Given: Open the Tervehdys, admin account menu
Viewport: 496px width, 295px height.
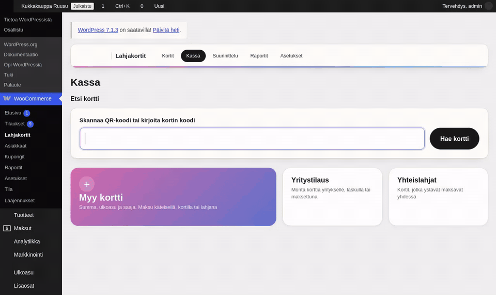Looking at the screenshot, I should point(462,6).
